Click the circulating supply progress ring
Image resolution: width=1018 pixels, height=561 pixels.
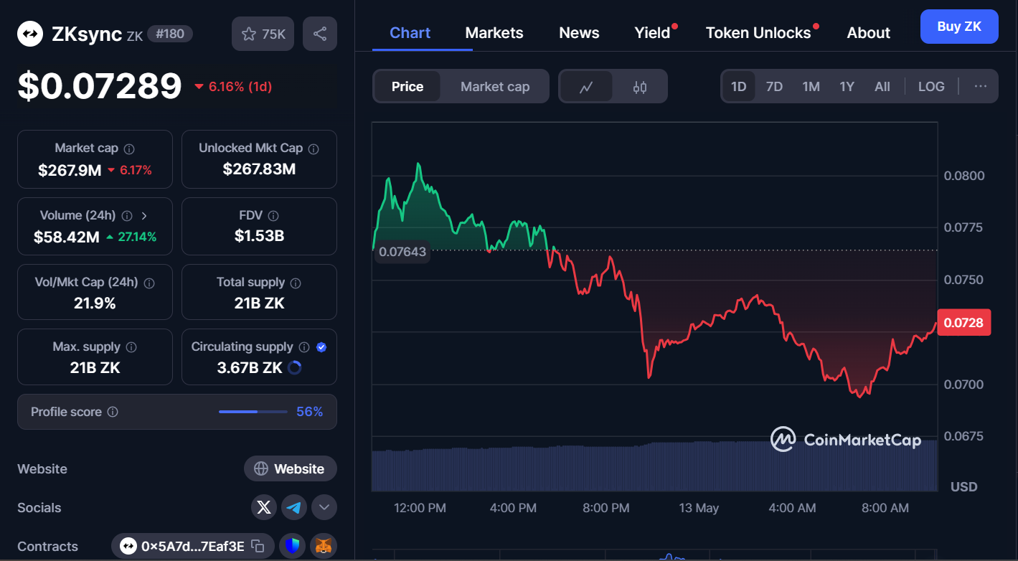(x=294, y=368)
